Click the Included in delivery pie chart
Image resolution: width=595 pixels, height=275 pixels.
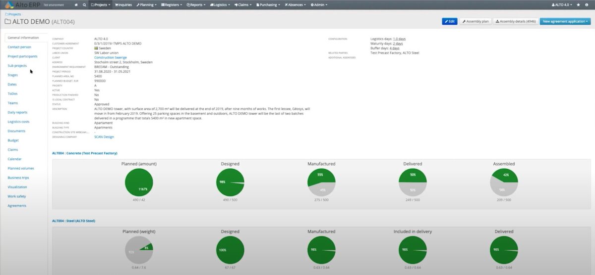click(413, 250)
